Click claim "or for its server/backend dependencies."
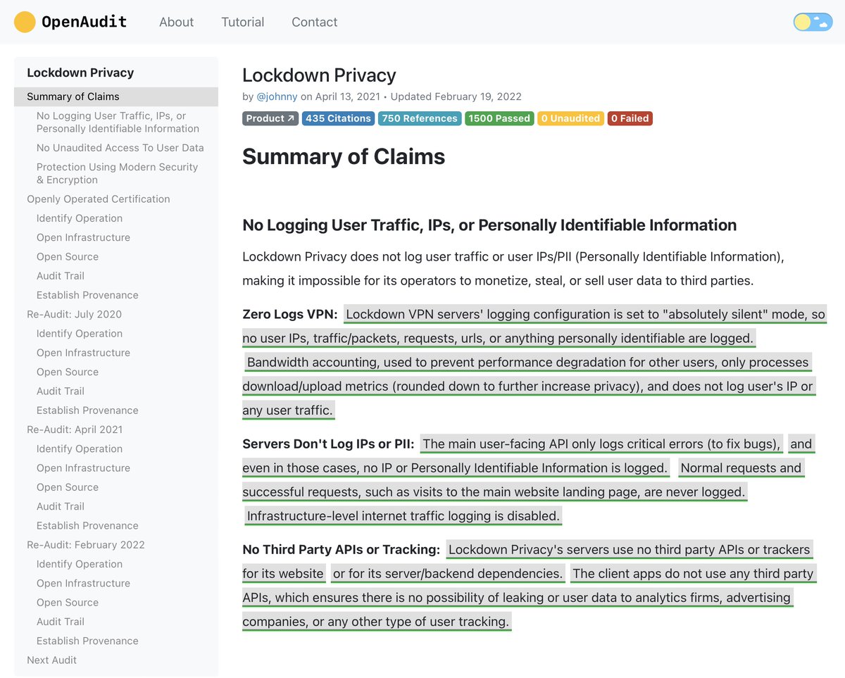845x678 pixels. [x=448, y=574]
